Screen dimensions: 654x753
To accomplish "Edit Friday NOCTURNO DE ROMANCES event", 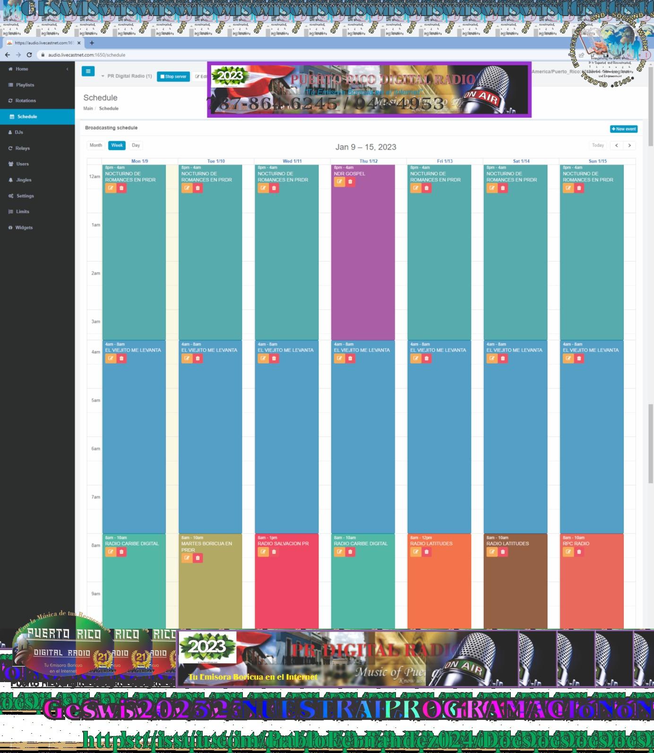I will coord(416,188).
